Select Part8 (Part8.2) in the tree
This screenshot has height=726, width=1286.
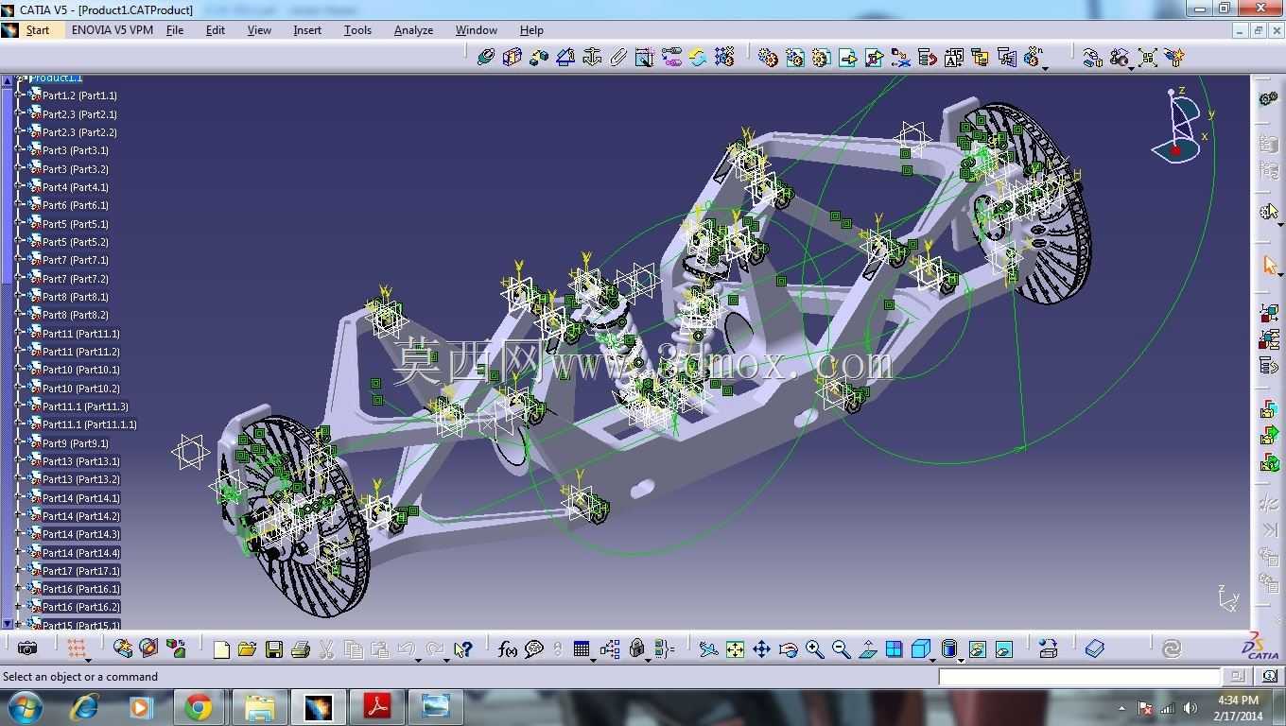coord(76,316)
